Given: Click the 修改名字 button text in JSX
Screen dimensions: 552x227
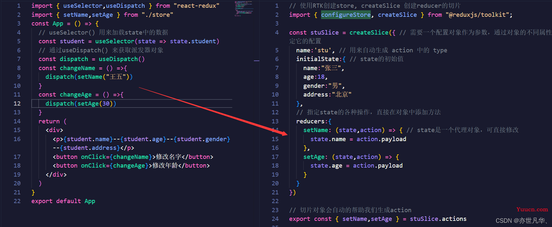Looking at the screenshot, I should click(169, 157).
